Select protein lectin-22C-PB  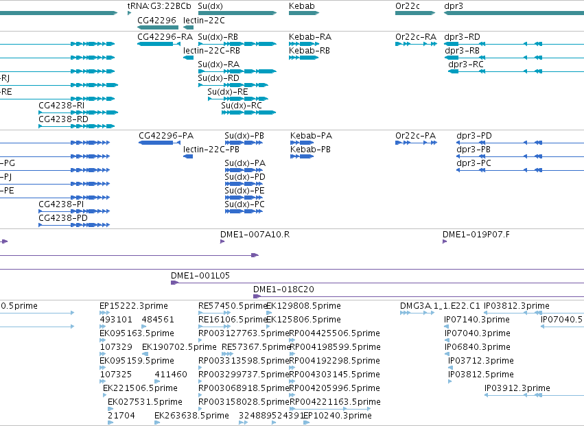[211, 150]
